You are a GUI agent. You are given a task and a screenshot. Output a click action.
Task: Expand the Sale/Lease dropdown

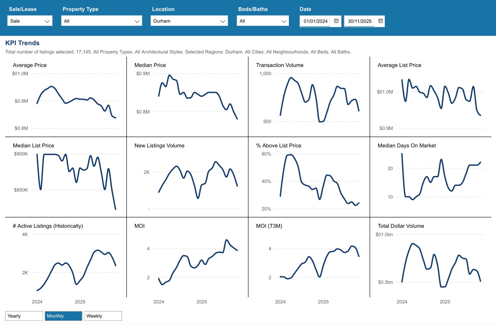(x=30, y=21)
